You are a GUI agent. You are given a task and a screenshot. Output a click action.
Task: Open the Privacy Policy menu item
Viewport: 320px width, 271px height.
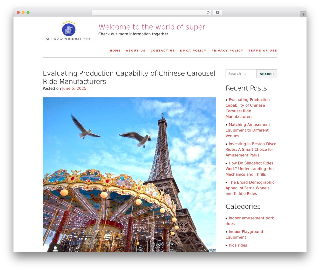(227, 50)
